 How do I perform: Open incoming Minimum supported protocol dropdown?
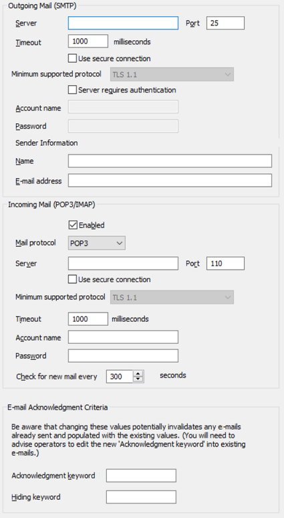(172, 297)
